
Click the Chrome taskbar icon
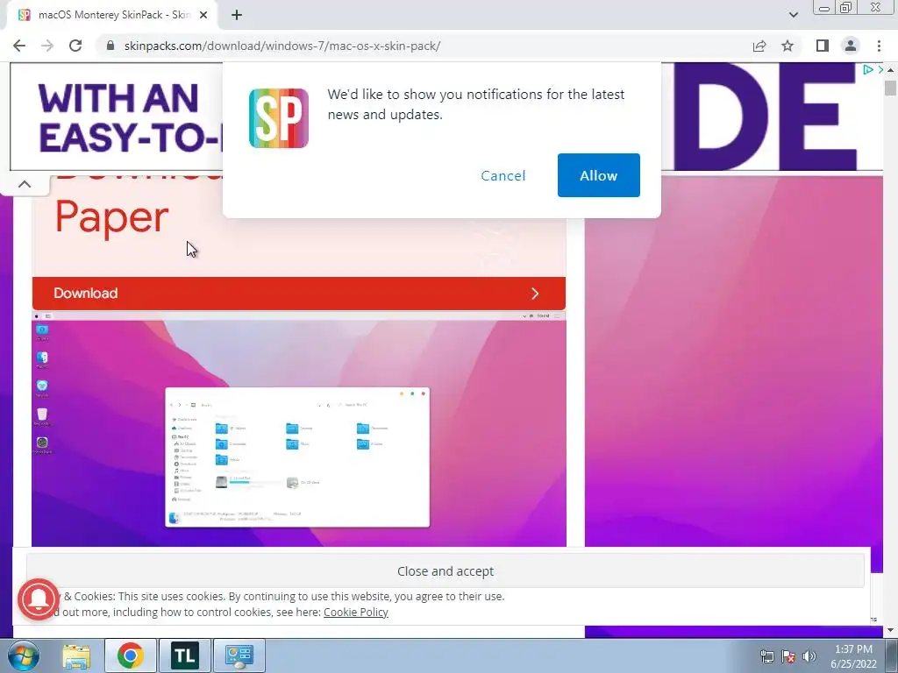pos(130,655)
